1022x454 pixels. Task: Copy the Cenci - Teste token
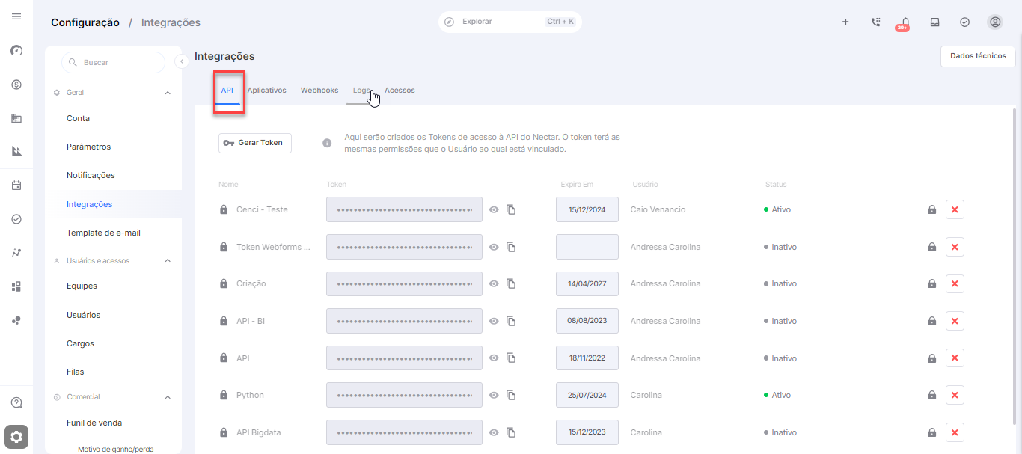[x=511, y=210]
